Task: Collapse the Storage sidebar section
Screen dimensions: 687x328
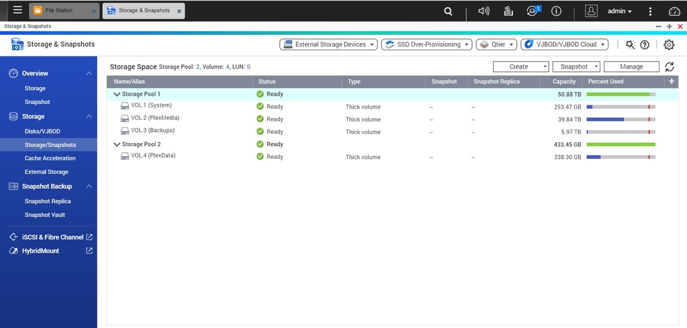Action: [x=89, y=116]
